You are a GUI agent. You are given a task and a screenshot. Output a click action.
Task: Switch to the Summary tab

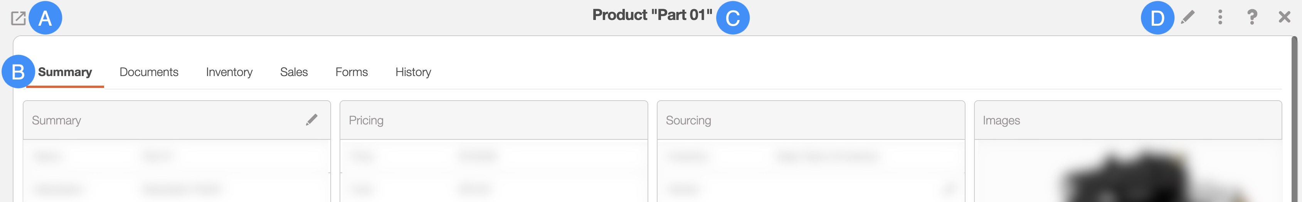point(65,72)
